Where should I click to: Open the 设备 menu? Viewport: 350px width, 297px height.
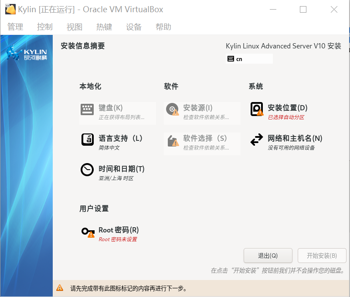133,27
